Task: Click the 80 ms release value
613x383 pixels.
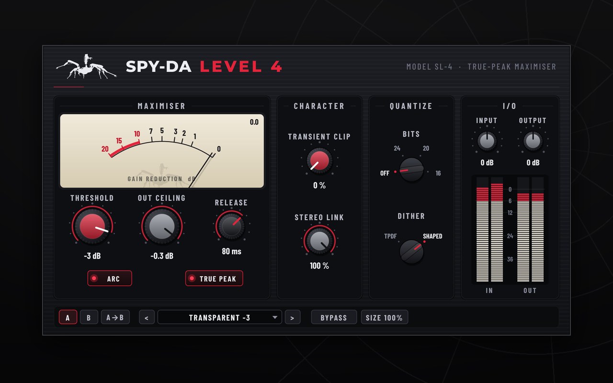Action: pos(231,251)
